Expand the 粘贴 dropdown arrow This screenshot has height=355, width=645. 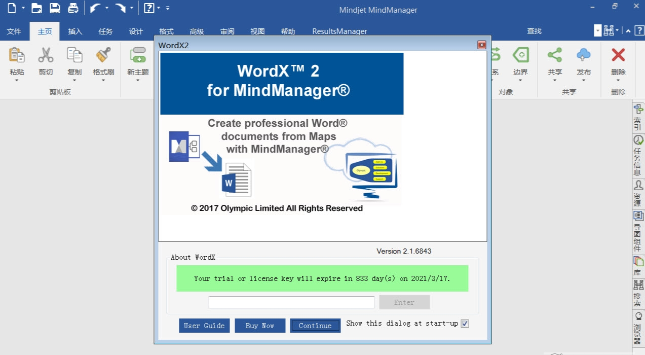tap(17, 80)
